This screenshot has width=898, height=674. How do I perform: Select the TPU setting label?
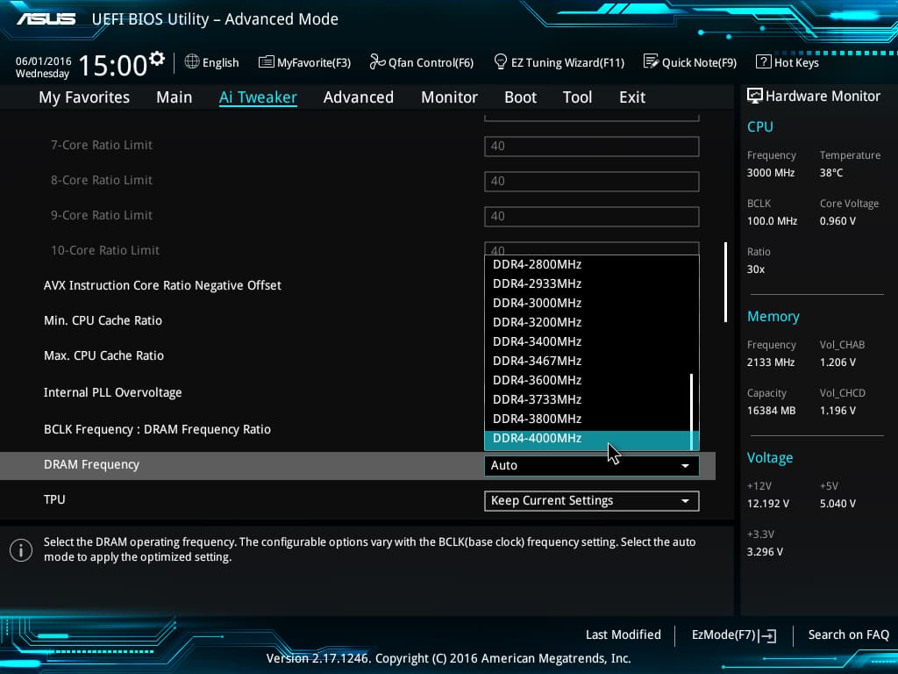(x=54, y=499)
